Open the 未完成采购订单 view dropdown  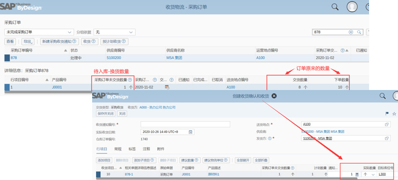[x=40, y=32]
